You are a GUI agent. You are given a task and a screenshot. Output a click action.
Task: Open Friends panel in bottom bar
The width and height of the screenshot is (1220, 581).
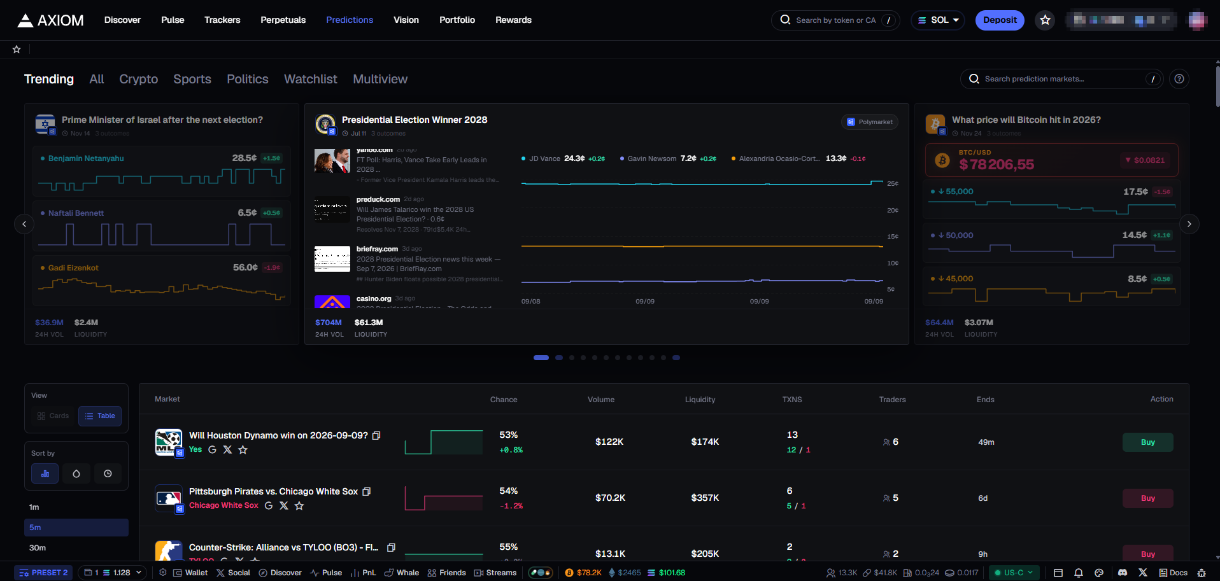(447, 573)
